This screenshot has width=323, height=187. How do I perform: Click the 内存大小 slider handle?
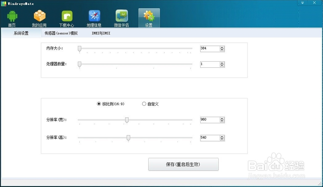tap(79, 49)
